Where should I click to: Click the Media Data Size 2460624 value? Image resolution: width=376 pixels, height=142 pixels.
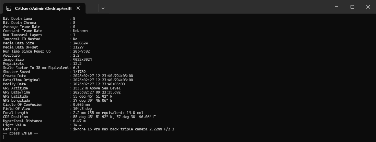tap(80, 43)
